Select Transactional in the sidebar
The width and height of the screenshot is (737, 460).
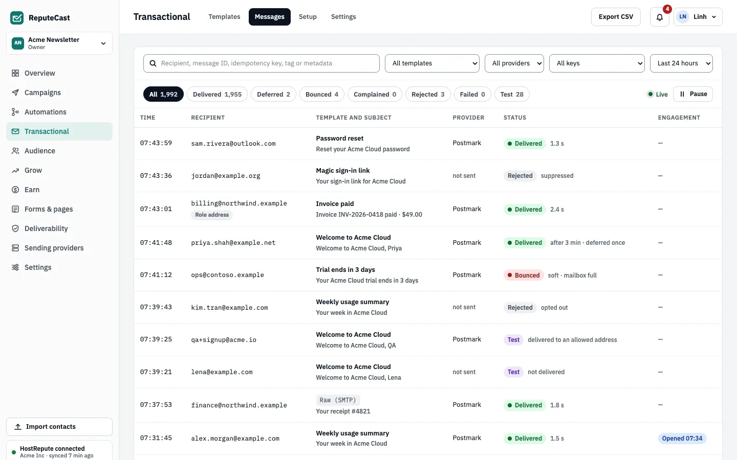59,131
